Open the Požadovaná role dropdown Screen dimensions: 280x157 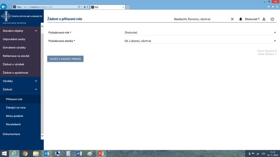[x=200, y=33]
